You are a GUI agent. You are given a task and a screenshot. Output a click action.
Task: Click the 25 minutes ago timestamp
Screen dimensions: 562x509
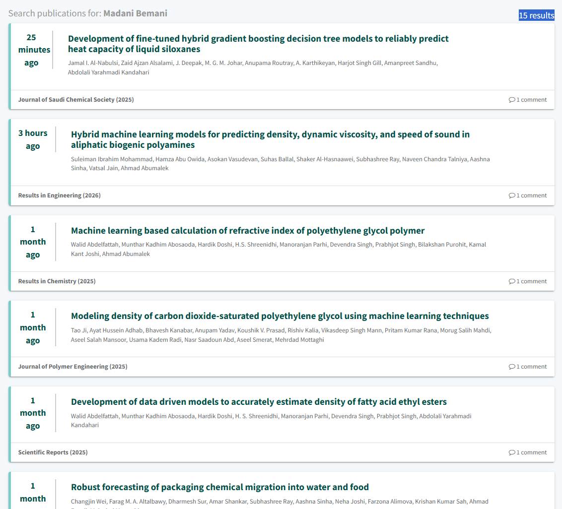(x=31, y=50)
